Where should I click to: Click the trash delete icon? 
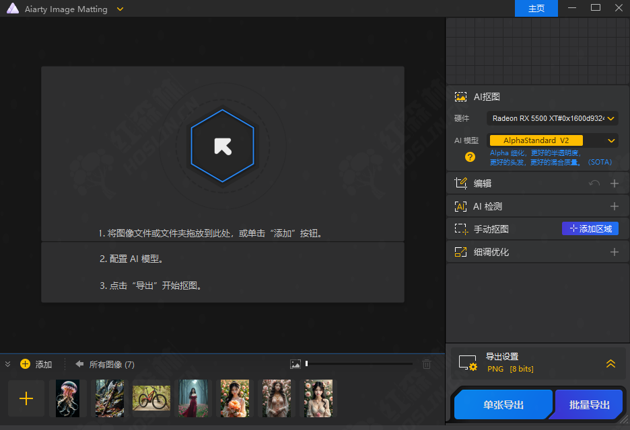(x=427, y=363)
